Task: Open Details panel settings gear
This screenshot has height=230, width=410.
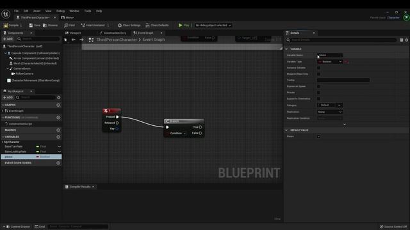Action: [407, 40]
